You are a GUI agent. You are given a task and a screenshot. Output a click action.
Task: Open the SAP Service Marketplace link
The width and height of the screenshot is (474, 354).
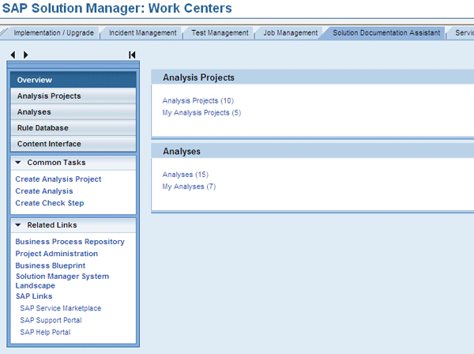[61, 308]
